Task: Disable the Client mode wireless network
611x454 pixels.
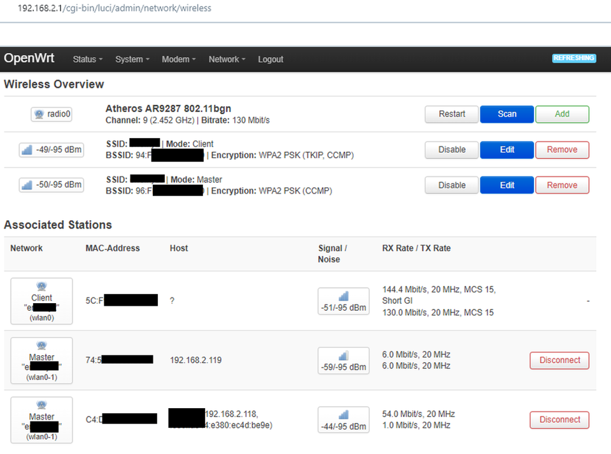Action: coord(452,150)
